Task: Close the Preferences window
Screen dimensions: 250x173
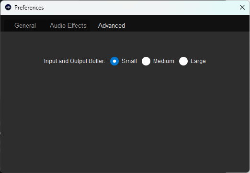Action: 242,7
